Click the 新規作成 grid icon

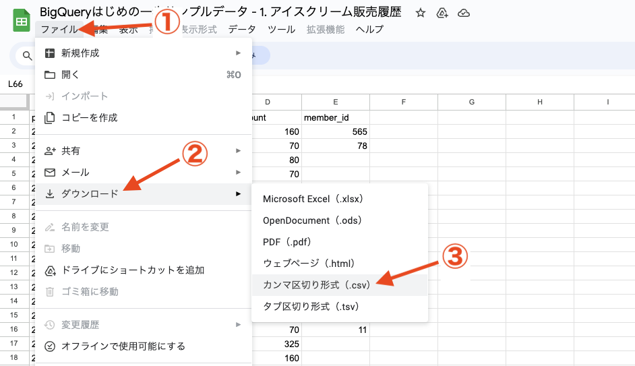[50, 53]
